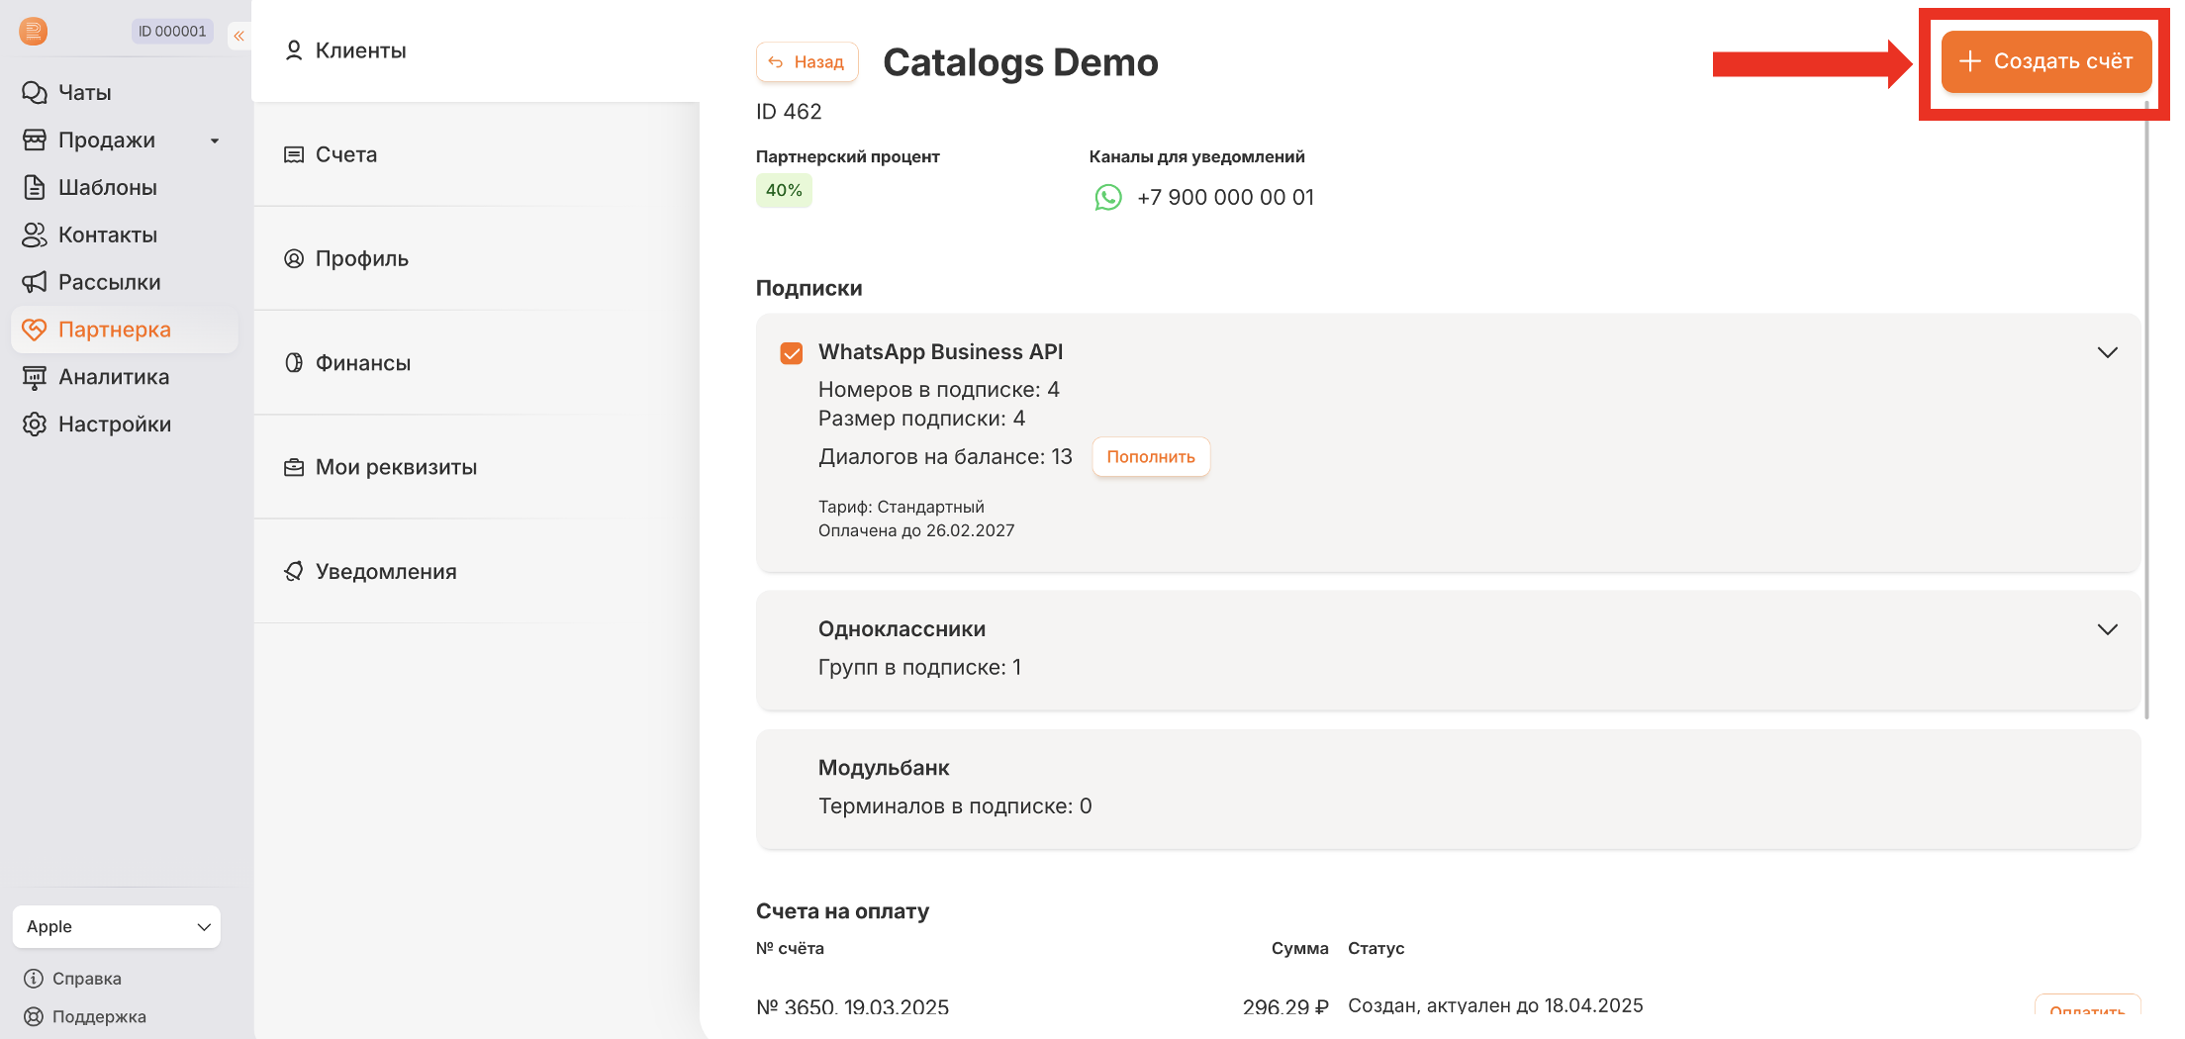
Task: Open the Шаблоны section
Action: [107, 188]
